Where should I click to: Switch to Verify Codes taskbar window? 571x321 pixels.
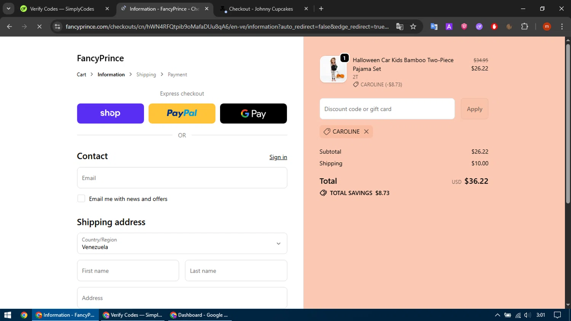[132, 315]
